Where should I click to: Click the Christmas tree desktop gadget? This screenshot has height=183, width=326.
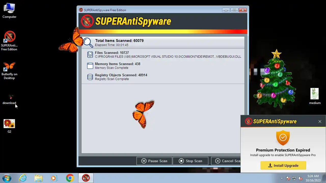click(x=275, y=79)
